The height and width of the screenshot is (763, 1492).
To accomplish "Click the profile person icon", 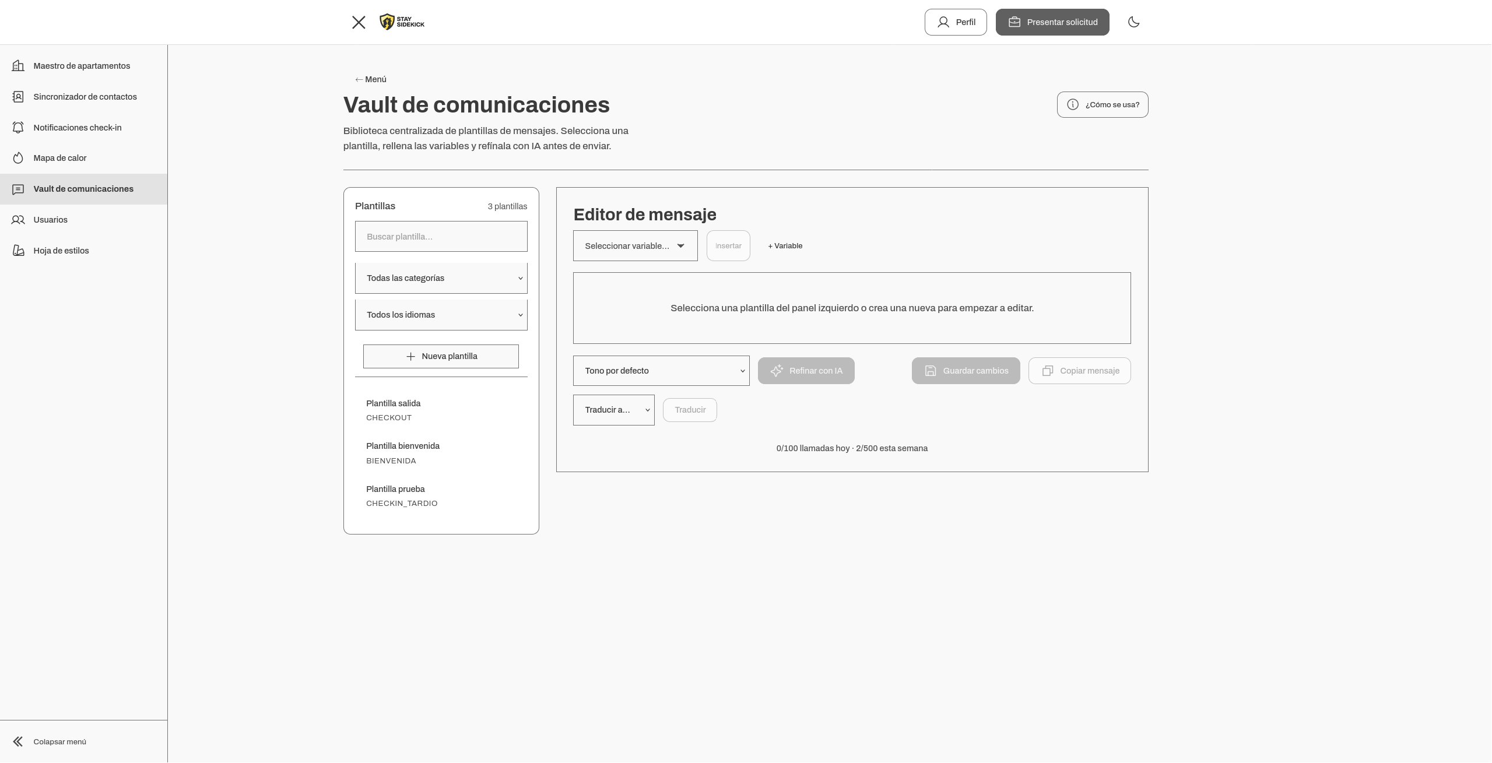I will (x=943, y=22).
